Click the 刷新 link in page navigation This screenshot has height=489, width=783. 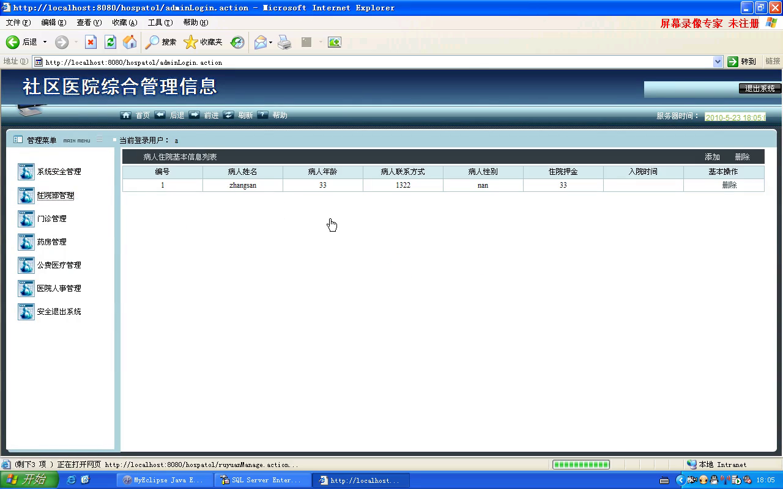[245, 116]
